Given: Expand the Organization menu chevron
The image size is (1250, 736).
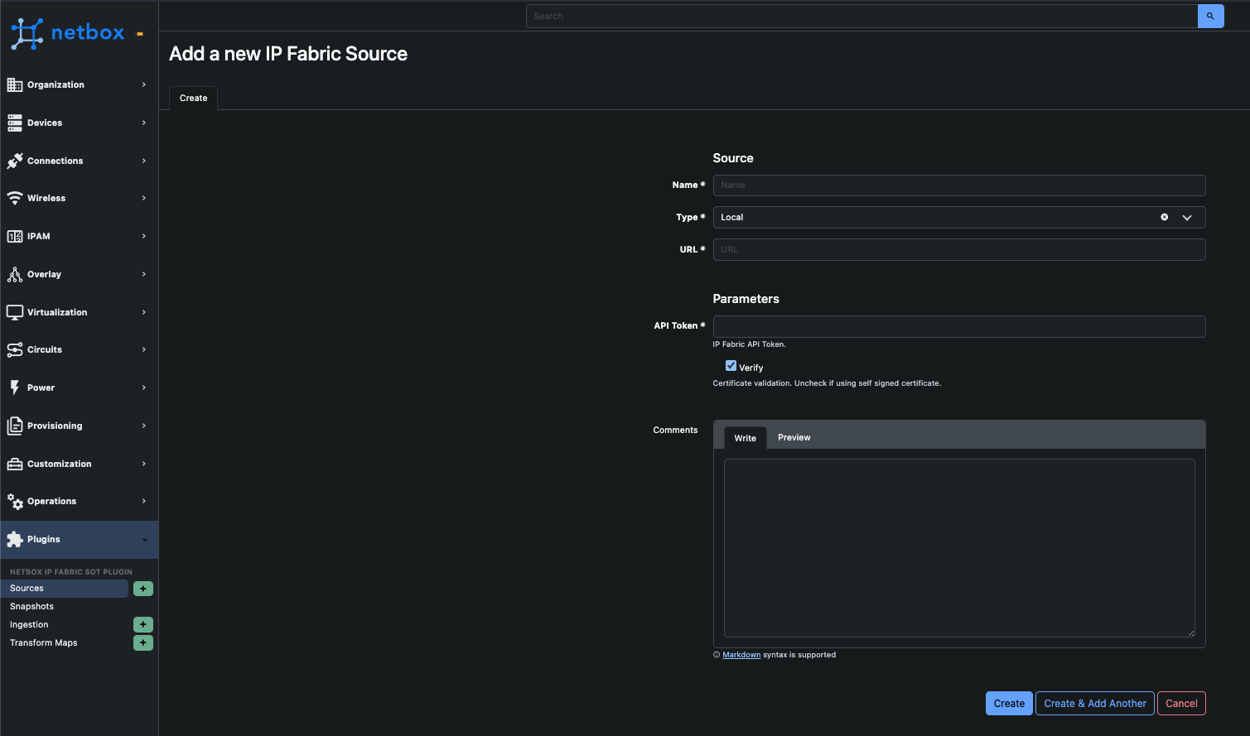Looking at the screenshot, I should pyautogui.click(x=144, y=84).
